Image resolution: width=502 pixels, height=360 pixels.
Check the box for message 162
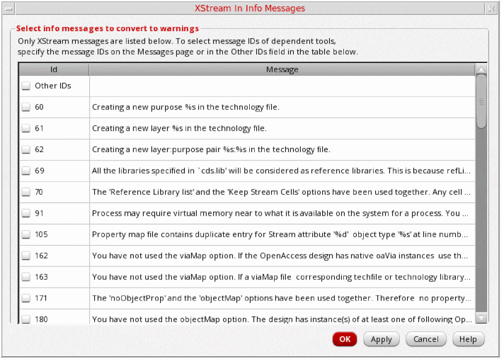(x=26, y=256)
